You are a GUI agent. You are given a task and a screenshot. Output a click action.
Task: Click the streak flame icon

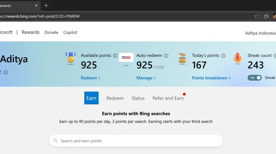[x=237, y=58]
